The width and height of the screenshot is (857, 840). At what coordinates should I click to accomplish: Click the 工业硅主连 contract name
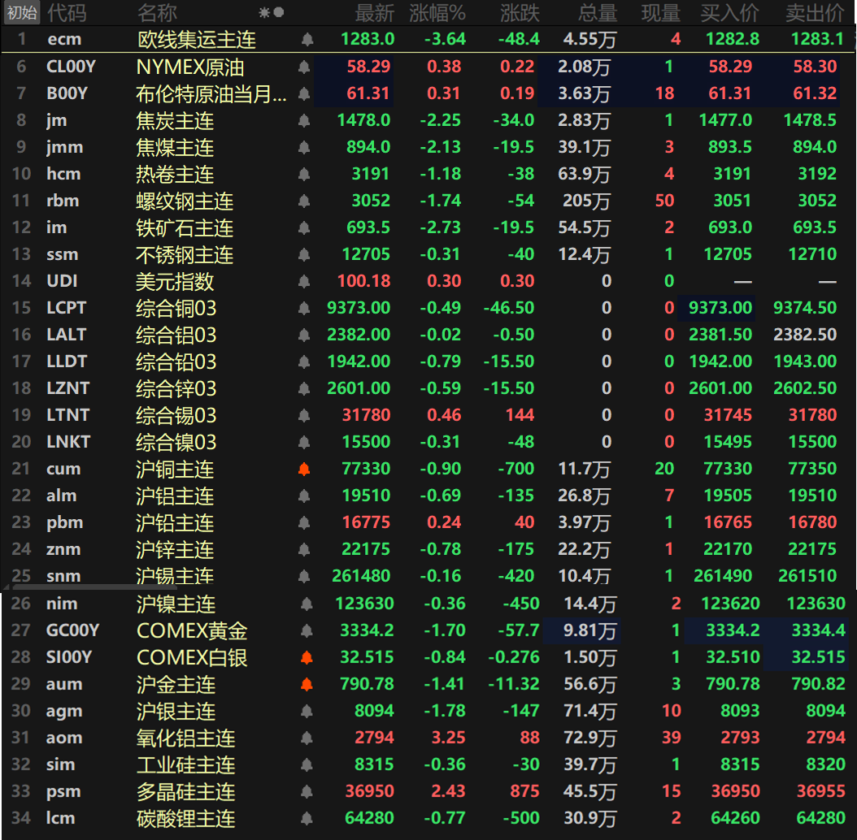(x=186, y=764)
